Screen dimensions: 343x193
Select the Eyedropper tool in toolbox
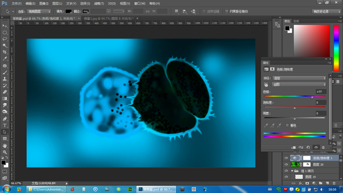5,59
